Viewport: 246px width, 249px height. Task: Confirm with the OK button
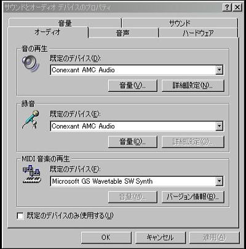[106, 238]
